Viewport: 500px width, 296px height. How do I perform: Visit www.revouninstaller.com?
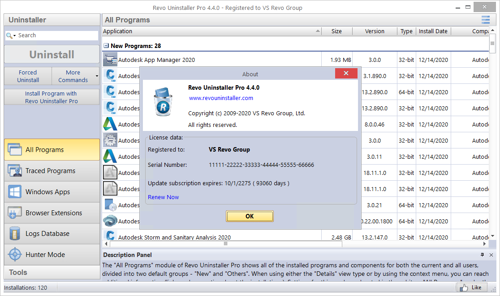click(x=221, y=98)
